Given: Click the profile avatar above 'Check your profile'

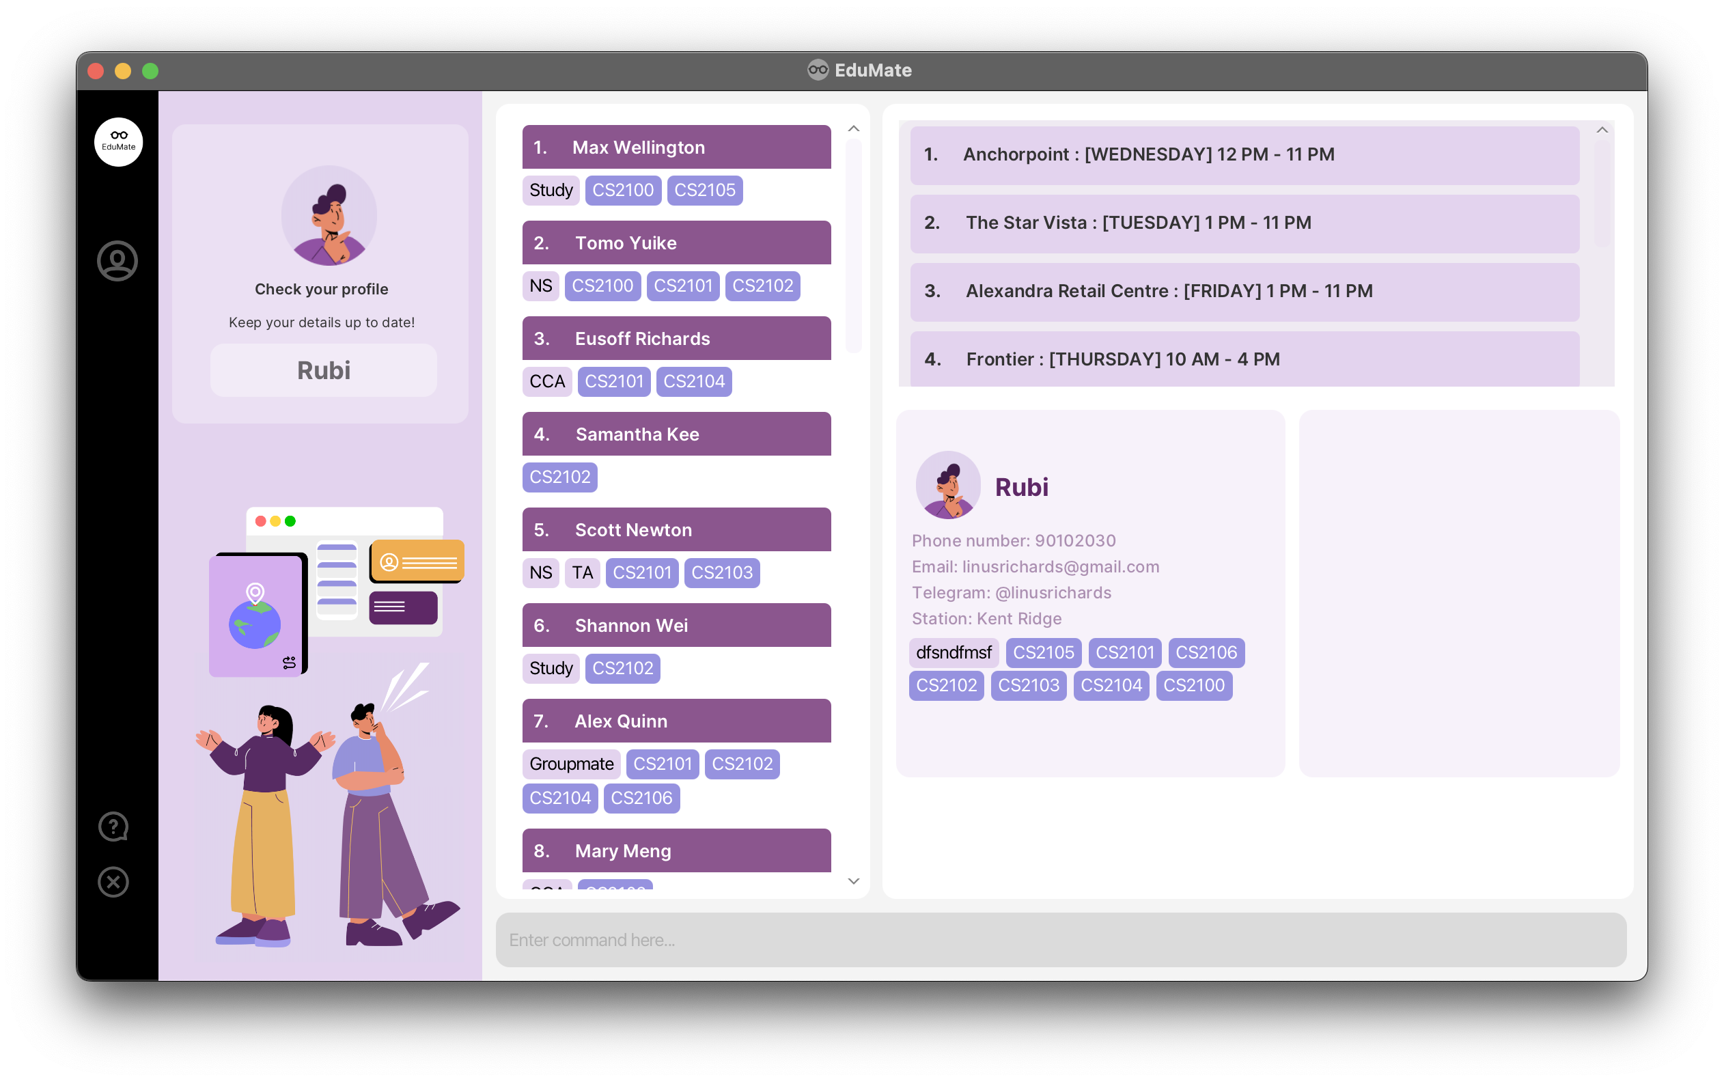Looking at the screenshot, I should click(329, 216).
